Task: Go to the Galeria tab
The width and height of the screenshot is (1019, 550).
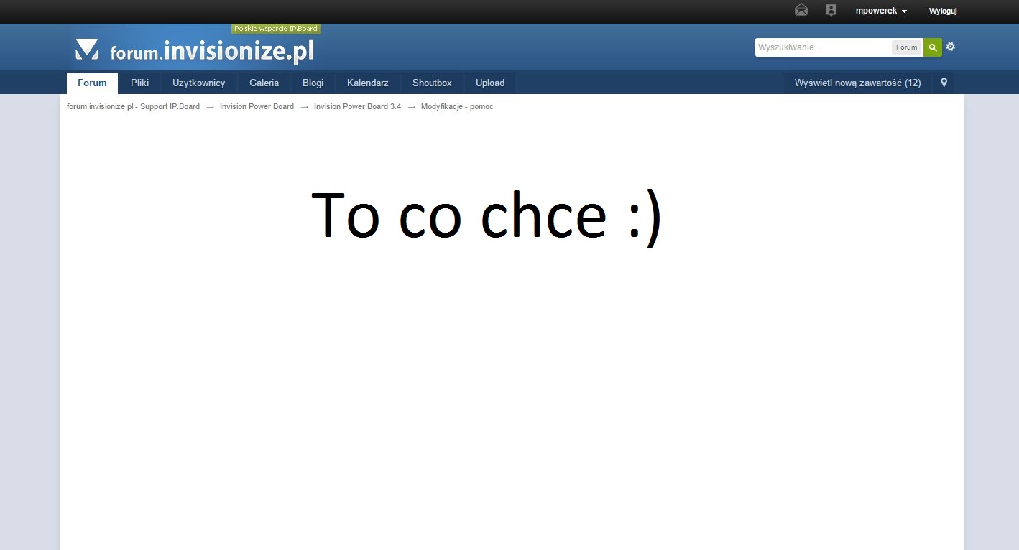Action: point(264,83)
